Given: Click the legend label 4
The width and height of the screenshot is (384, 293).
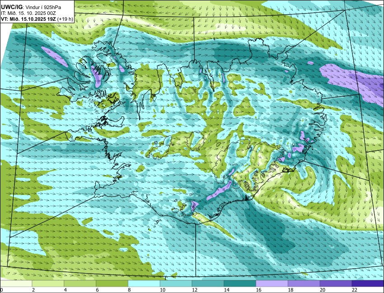Looking at the screenshot, I should pos(66,290).
